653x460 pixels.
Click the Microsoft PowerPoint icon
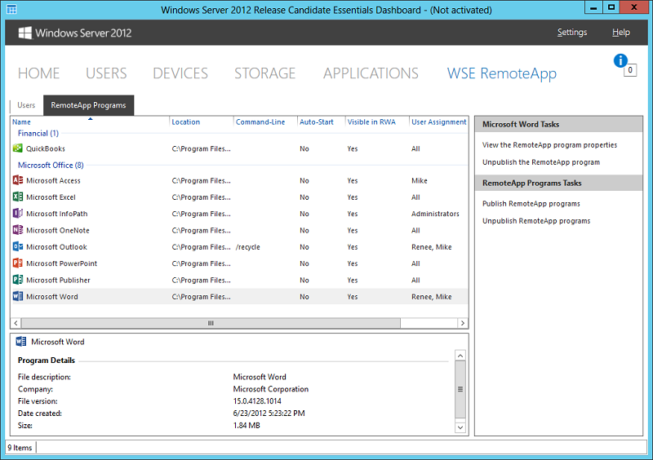click(17, 263)
